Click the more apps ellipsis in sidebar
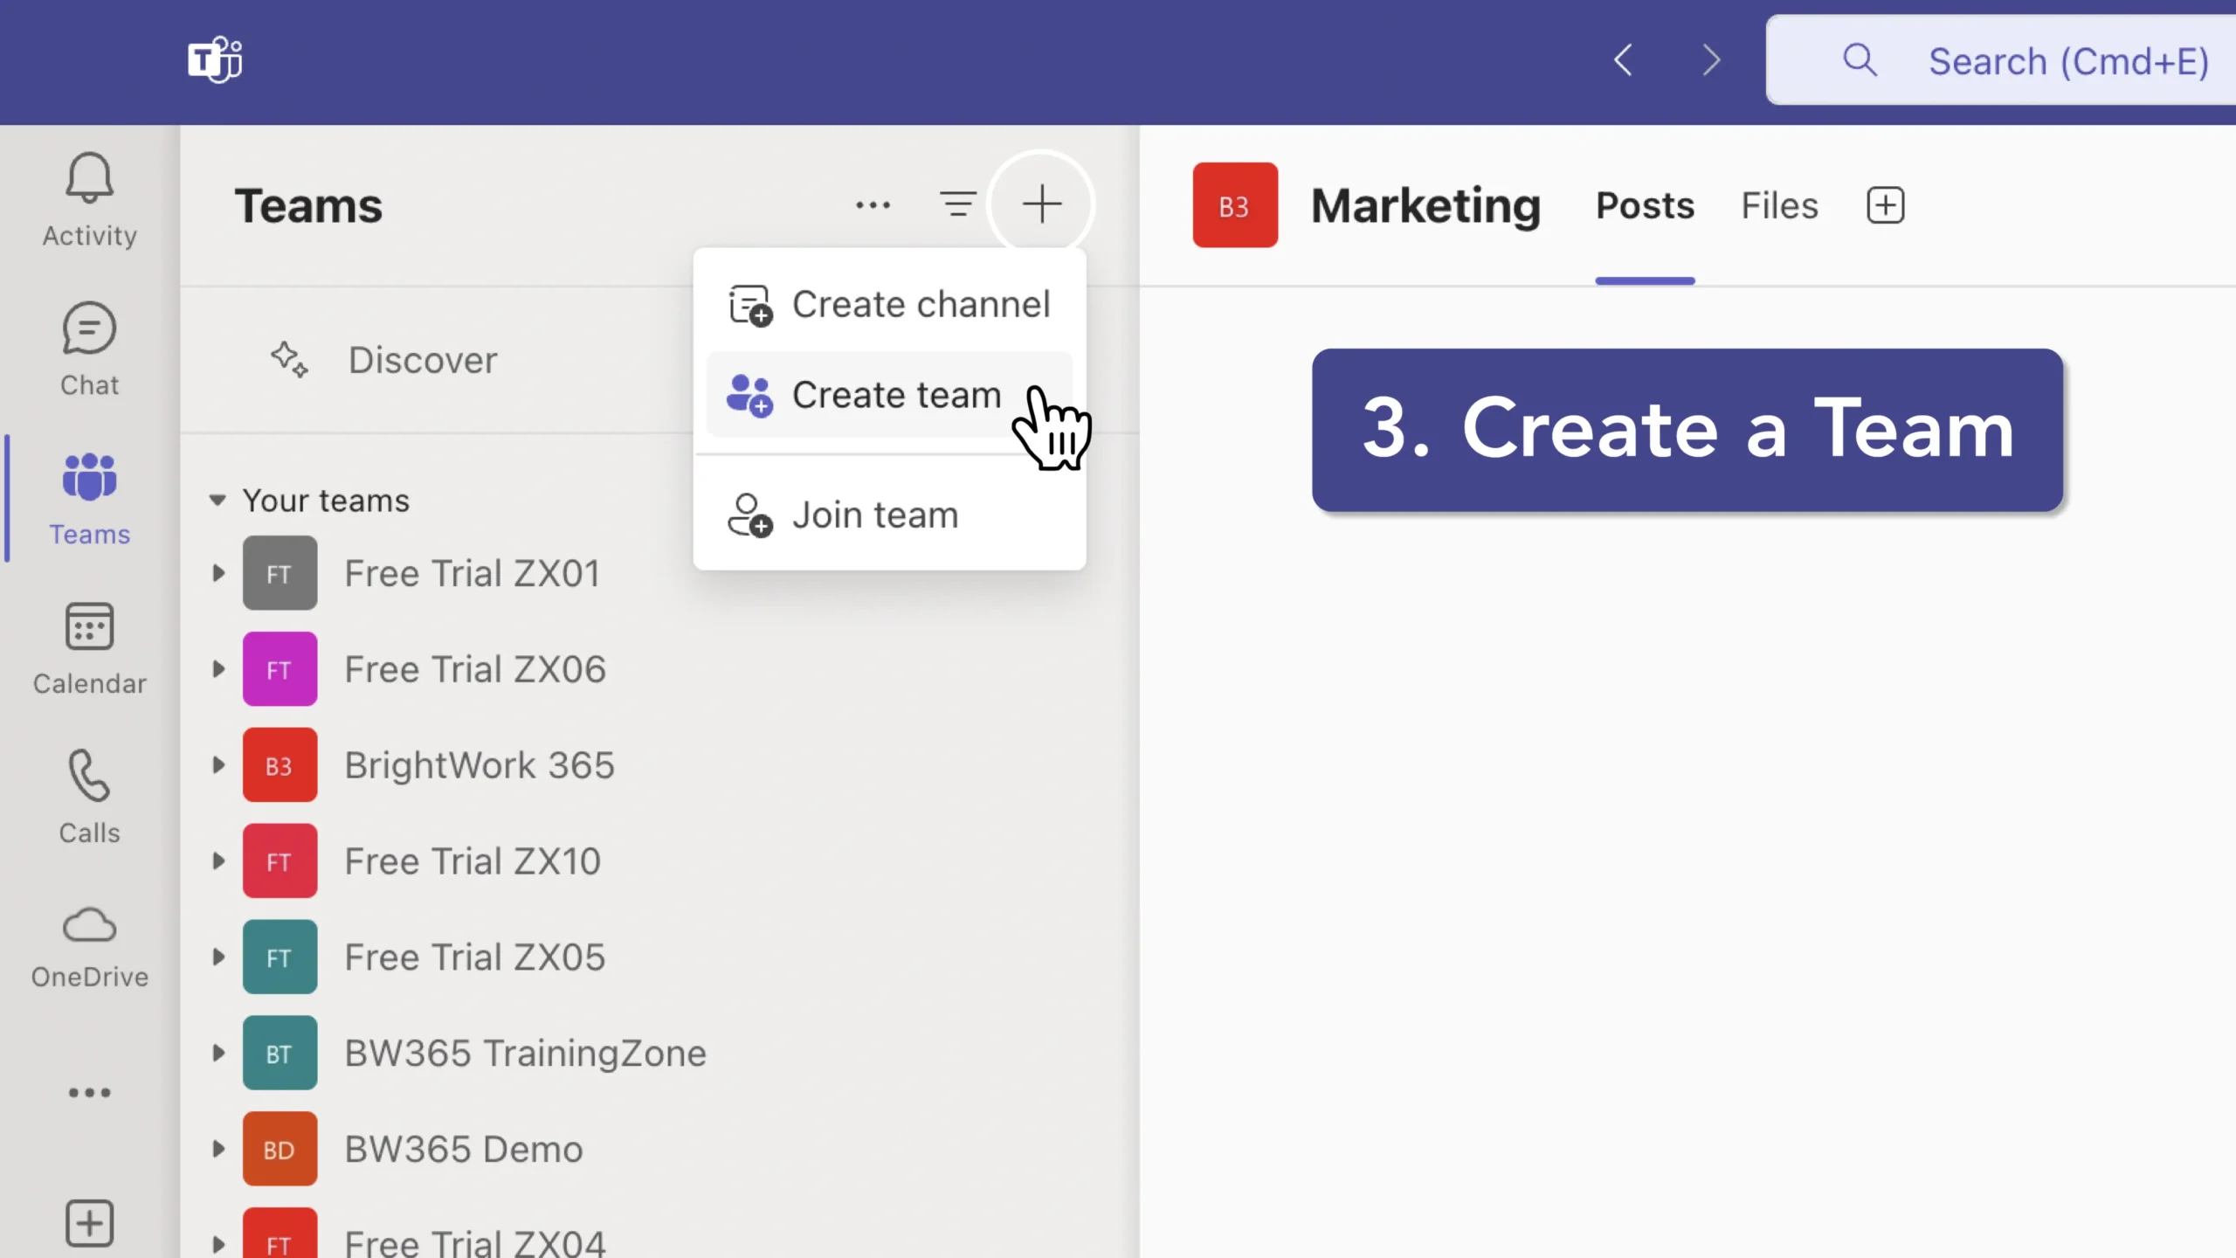Image resolution: width=2236 pixels, height=1258 pixels. [x=88, y=1092]
